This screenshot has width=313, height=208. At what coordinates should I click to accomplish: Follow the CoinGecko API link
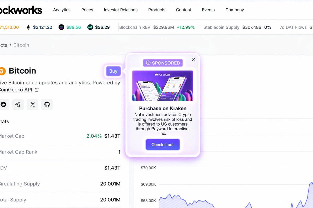16,89
